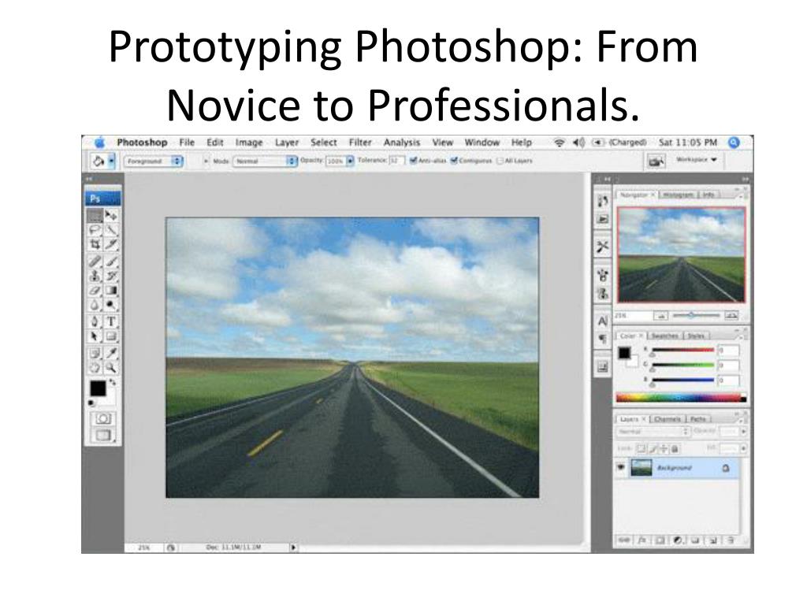Select the Blur tool

pyautogui.click(x=95, y=305)
